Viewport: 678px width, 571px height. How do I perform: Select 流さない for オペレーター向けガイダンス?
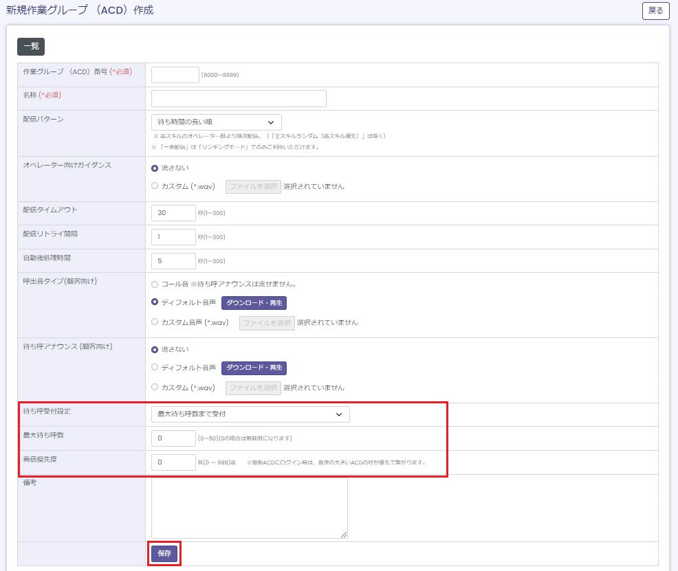click(155, 168)
